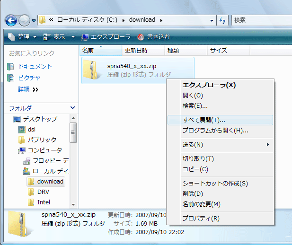Viewport: 292px width, 245px height.
Task: Select デスクトップ in the folder tree
Action: (40, 119)
